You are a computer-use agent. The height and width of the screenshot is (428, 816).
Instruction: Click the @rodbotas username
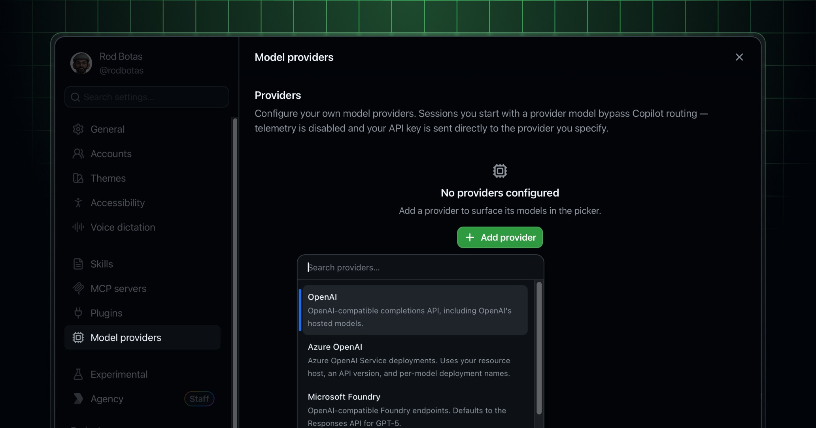(121, 70)
